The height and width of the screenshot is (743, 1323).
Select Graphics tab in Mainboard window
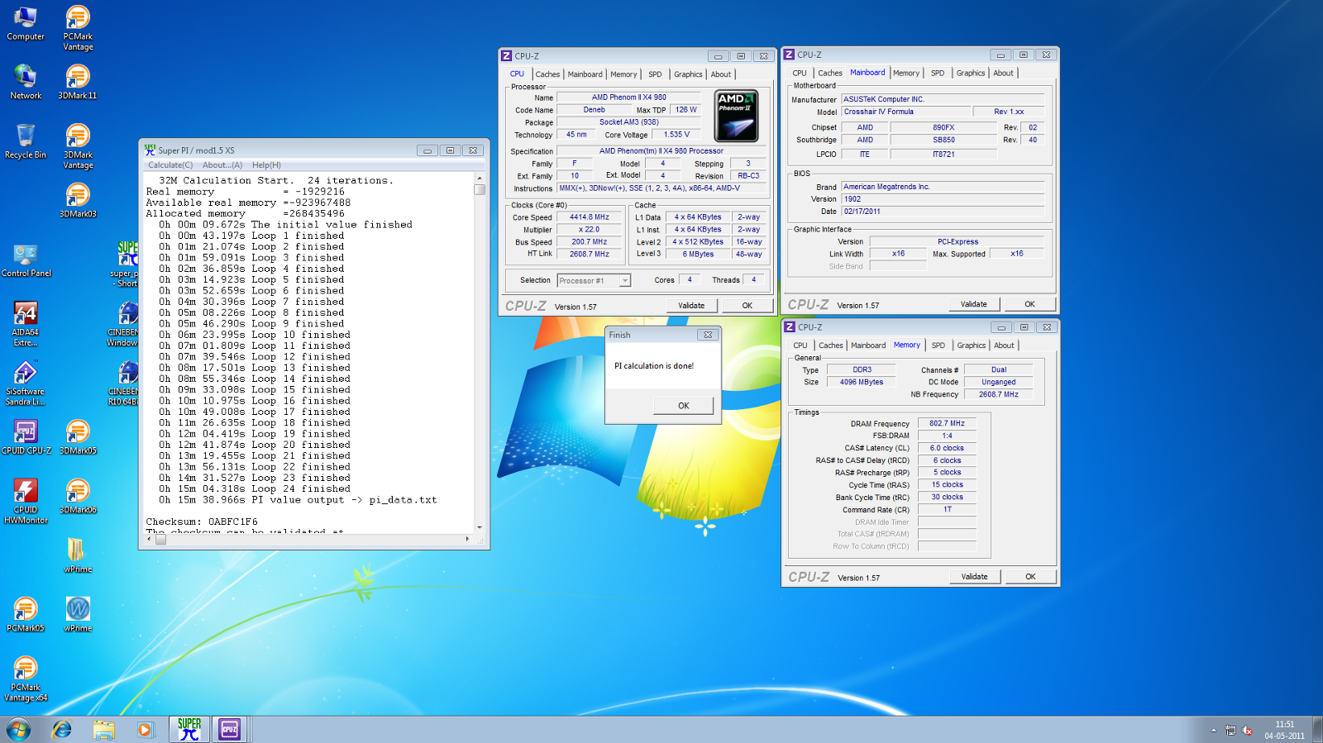point(971,73)
